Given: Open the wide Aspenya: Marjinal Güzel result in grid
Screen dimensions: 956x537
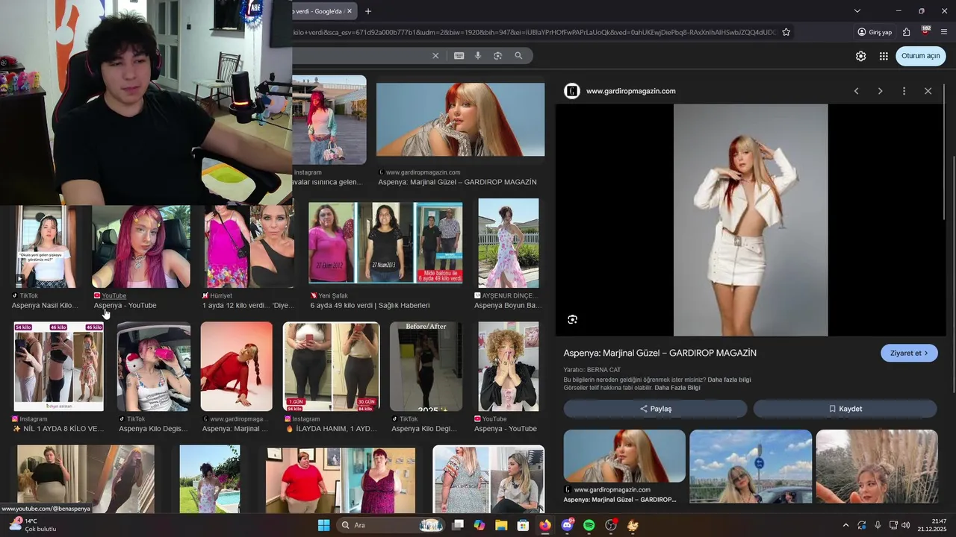Looking at the screenshot, I should coord(460,119).
